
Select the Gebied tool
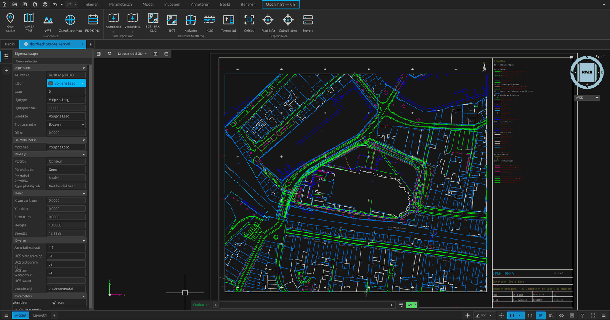tap(249, 22)
